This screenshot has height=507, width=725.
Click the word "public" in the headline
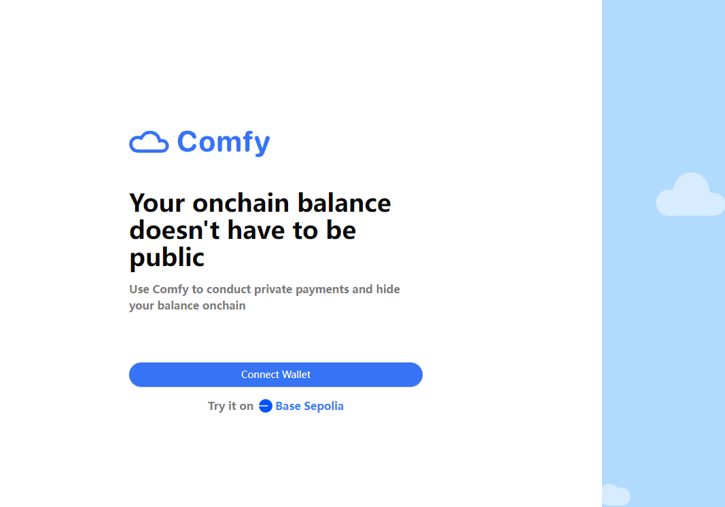[166, 257]
